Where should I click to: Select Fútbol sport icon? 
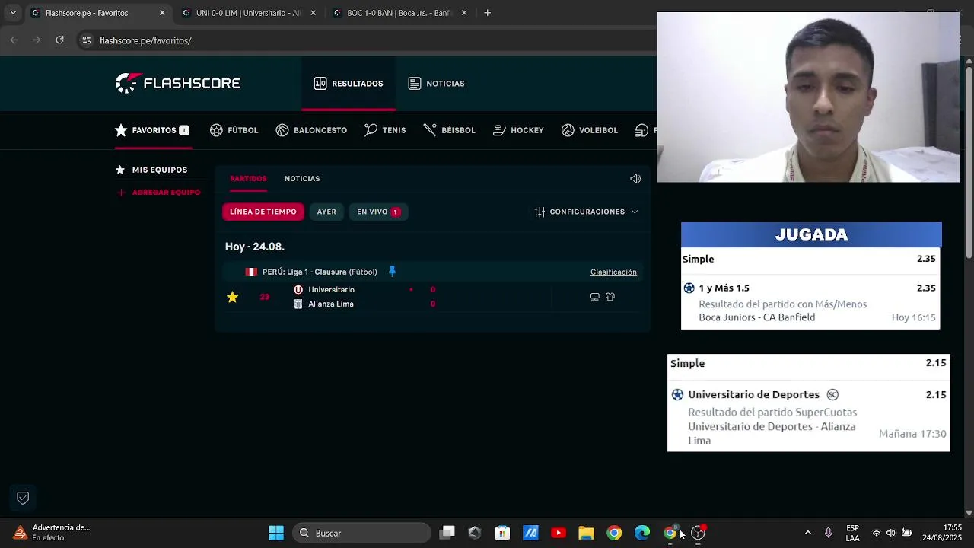pyautogui.click(x=234, y=130)
